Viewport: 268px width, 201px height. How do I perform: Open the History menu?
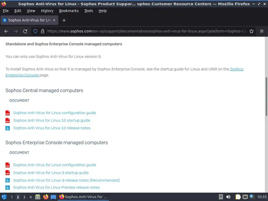click(x=47, y=11)
